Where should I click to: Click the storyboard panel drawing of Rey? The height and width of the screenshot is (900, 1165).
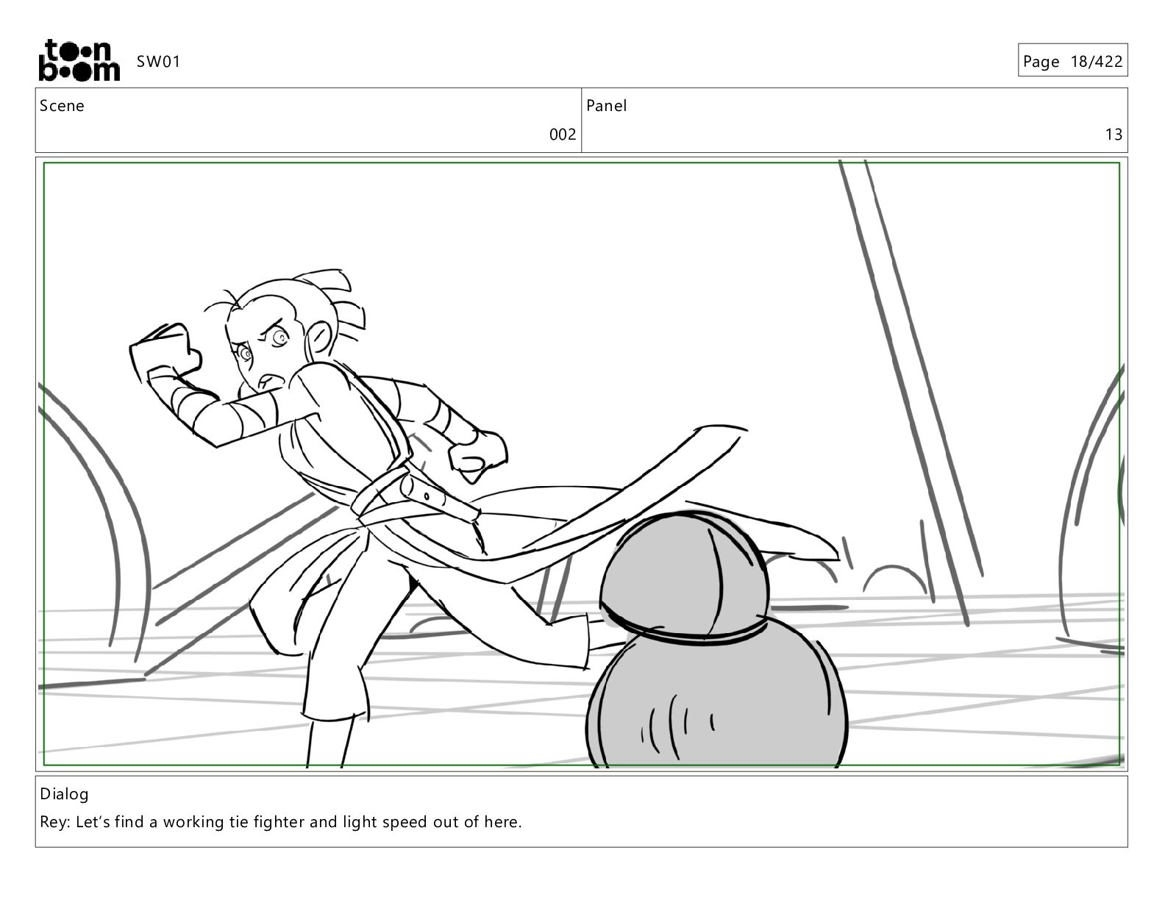pyautogui.click(x=582, y=465)
